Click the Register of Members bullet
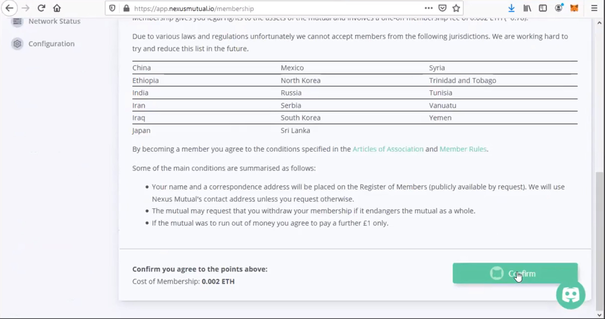 tap(358, 193)
